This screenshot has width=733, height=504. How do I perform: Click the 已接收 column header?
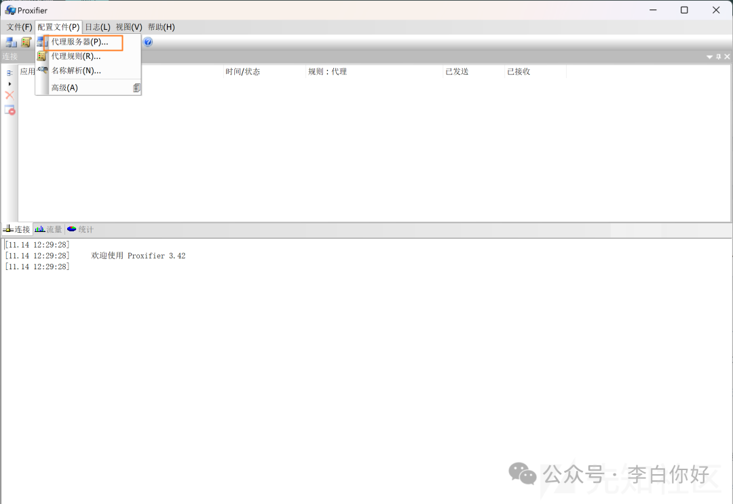point(535,71)
